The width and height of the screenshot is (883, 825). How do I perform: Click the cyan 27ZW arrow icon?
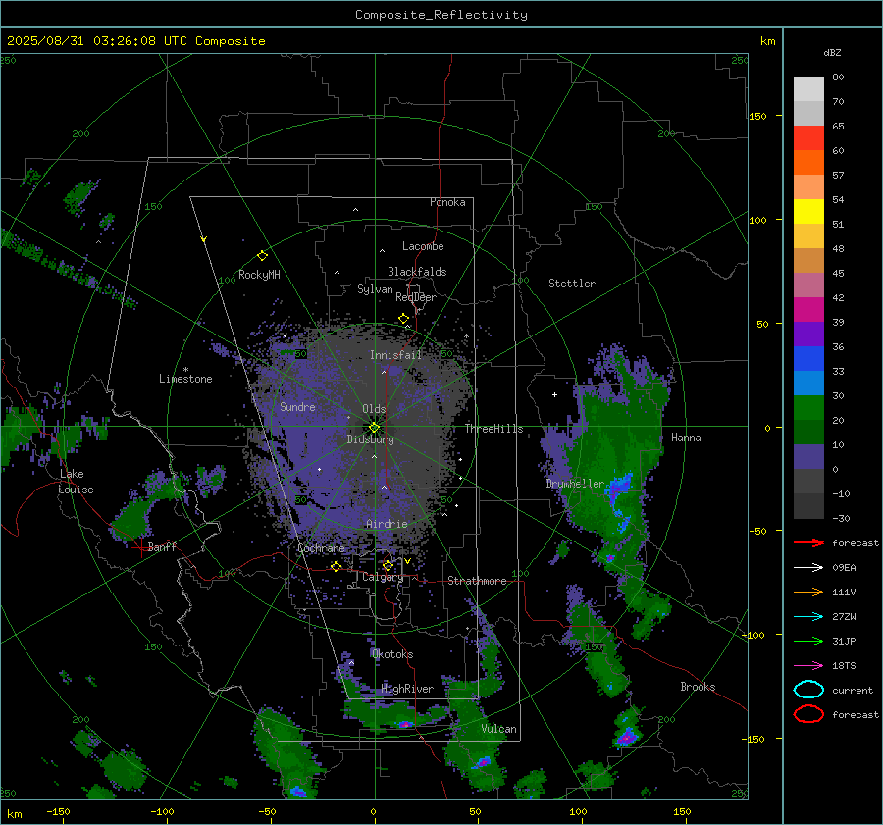click(808, 617)
